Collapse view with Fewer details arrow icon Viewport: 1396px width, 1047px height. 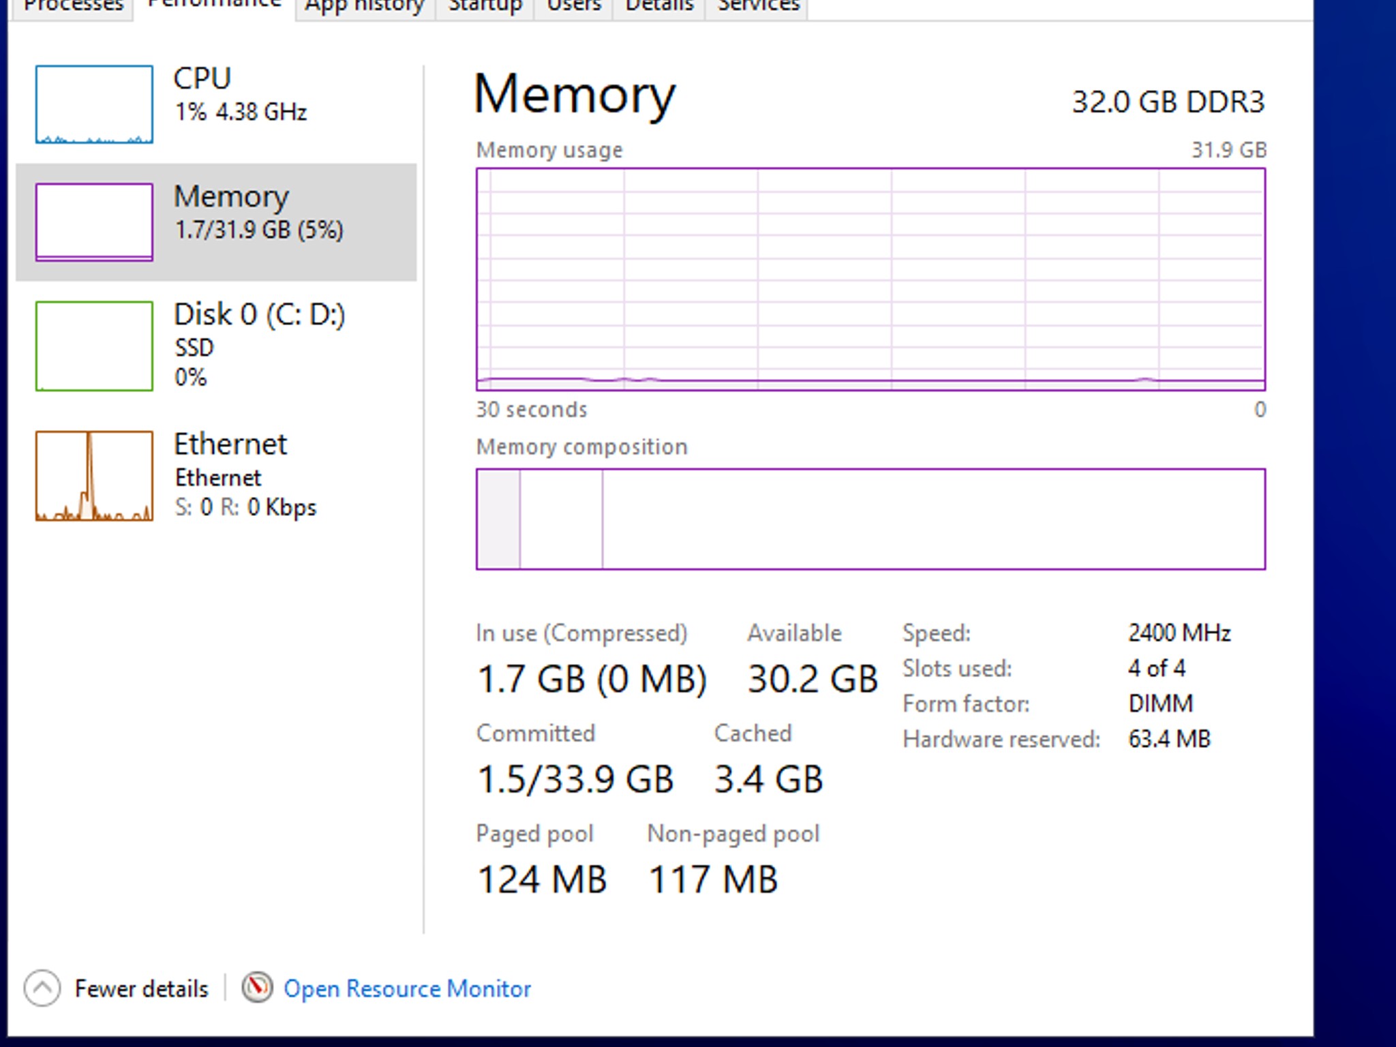(42, 988)
